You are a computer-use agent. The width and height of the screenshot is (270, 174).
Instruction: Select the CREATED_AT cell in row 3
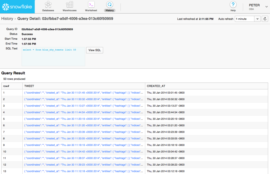166,106
